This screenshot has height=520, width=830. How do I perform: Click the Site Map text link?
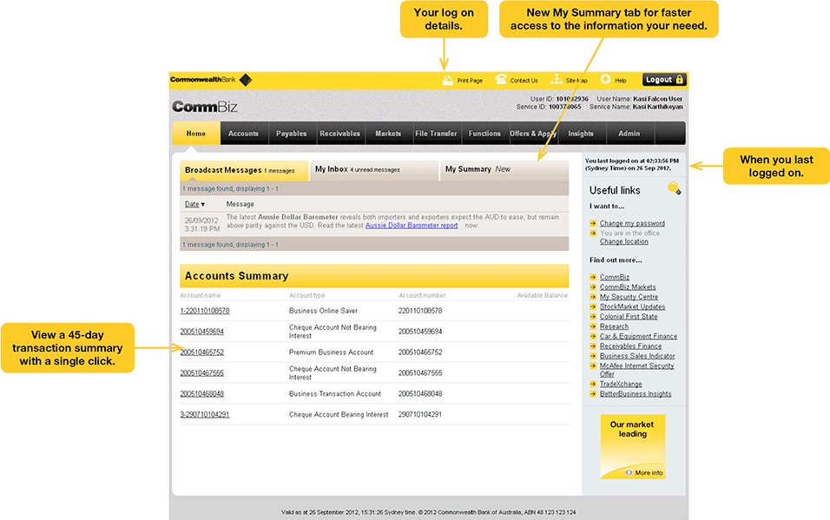click(x=576, y=81)
